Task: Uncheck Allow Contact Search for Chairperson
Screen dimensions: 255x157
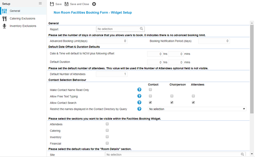Action: pos(172,103)
